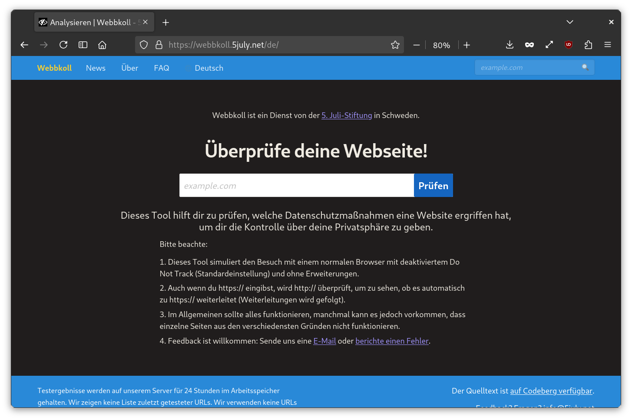This screenshot has width=632, height=420.
Task: Close the browser window
Action: pos(611,22)
